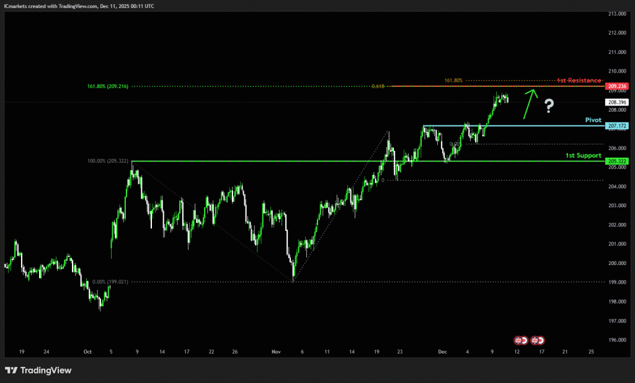Select the "1st Support" text label
This screenshot has height=383, width=635.
click(583, 155)
